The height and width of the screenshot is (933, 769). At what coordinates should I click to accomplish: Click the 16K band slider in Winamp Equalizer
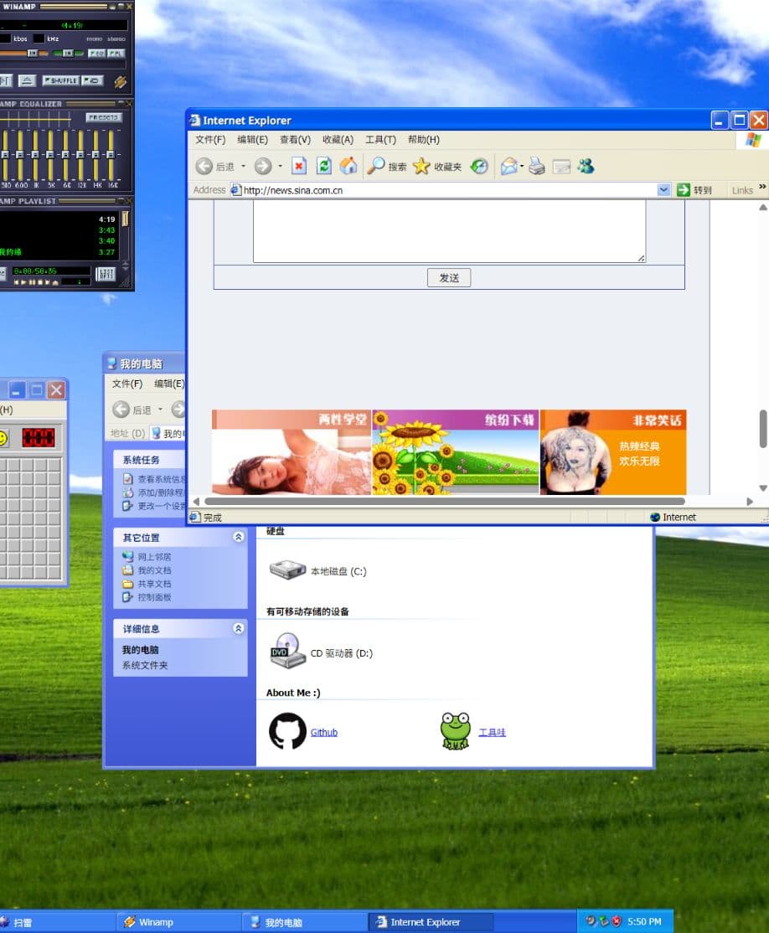[111, 155]
